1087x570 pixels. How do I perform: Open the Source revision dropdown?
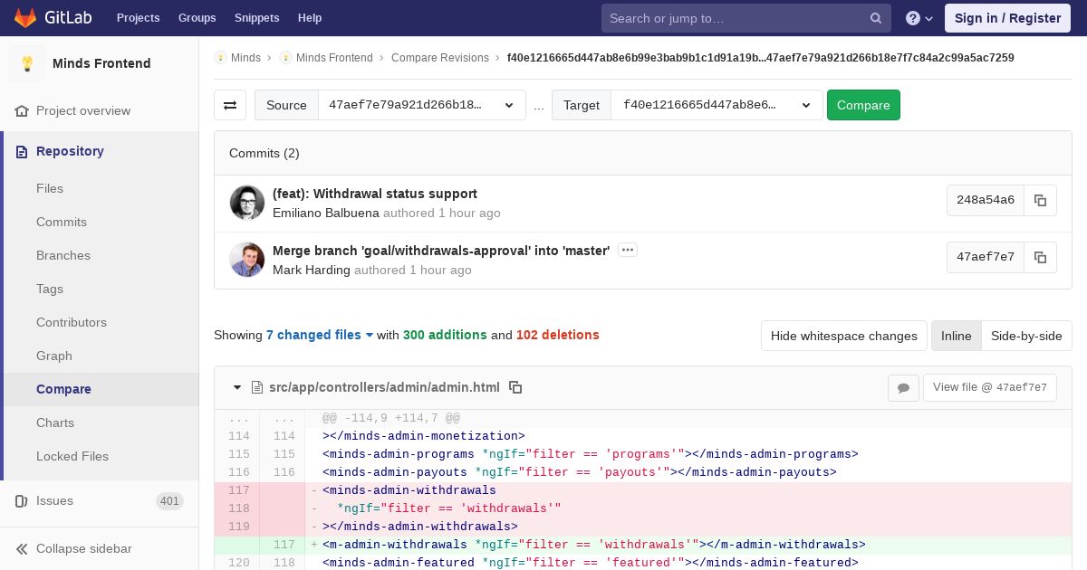(421, 105)
